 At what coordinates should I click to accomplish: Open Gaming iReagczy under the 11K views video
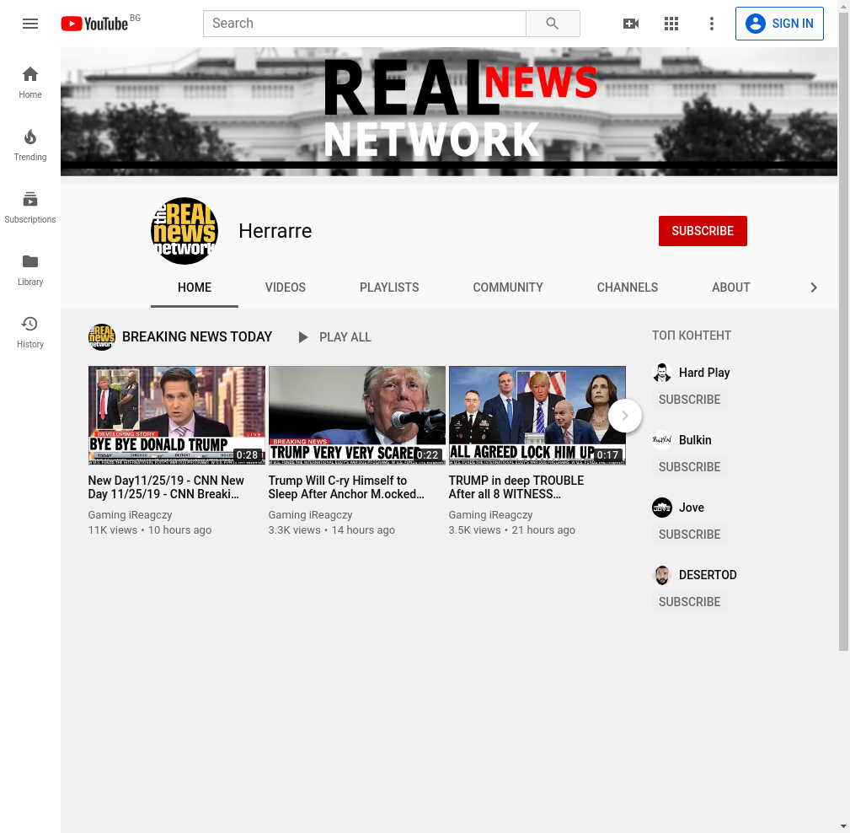130,515
